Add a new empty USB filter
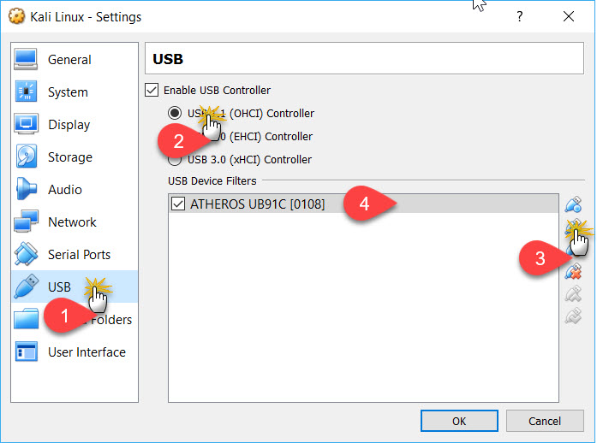Image resolution: width=597 pixels, height=443 pixels. [x=573, y=204]
